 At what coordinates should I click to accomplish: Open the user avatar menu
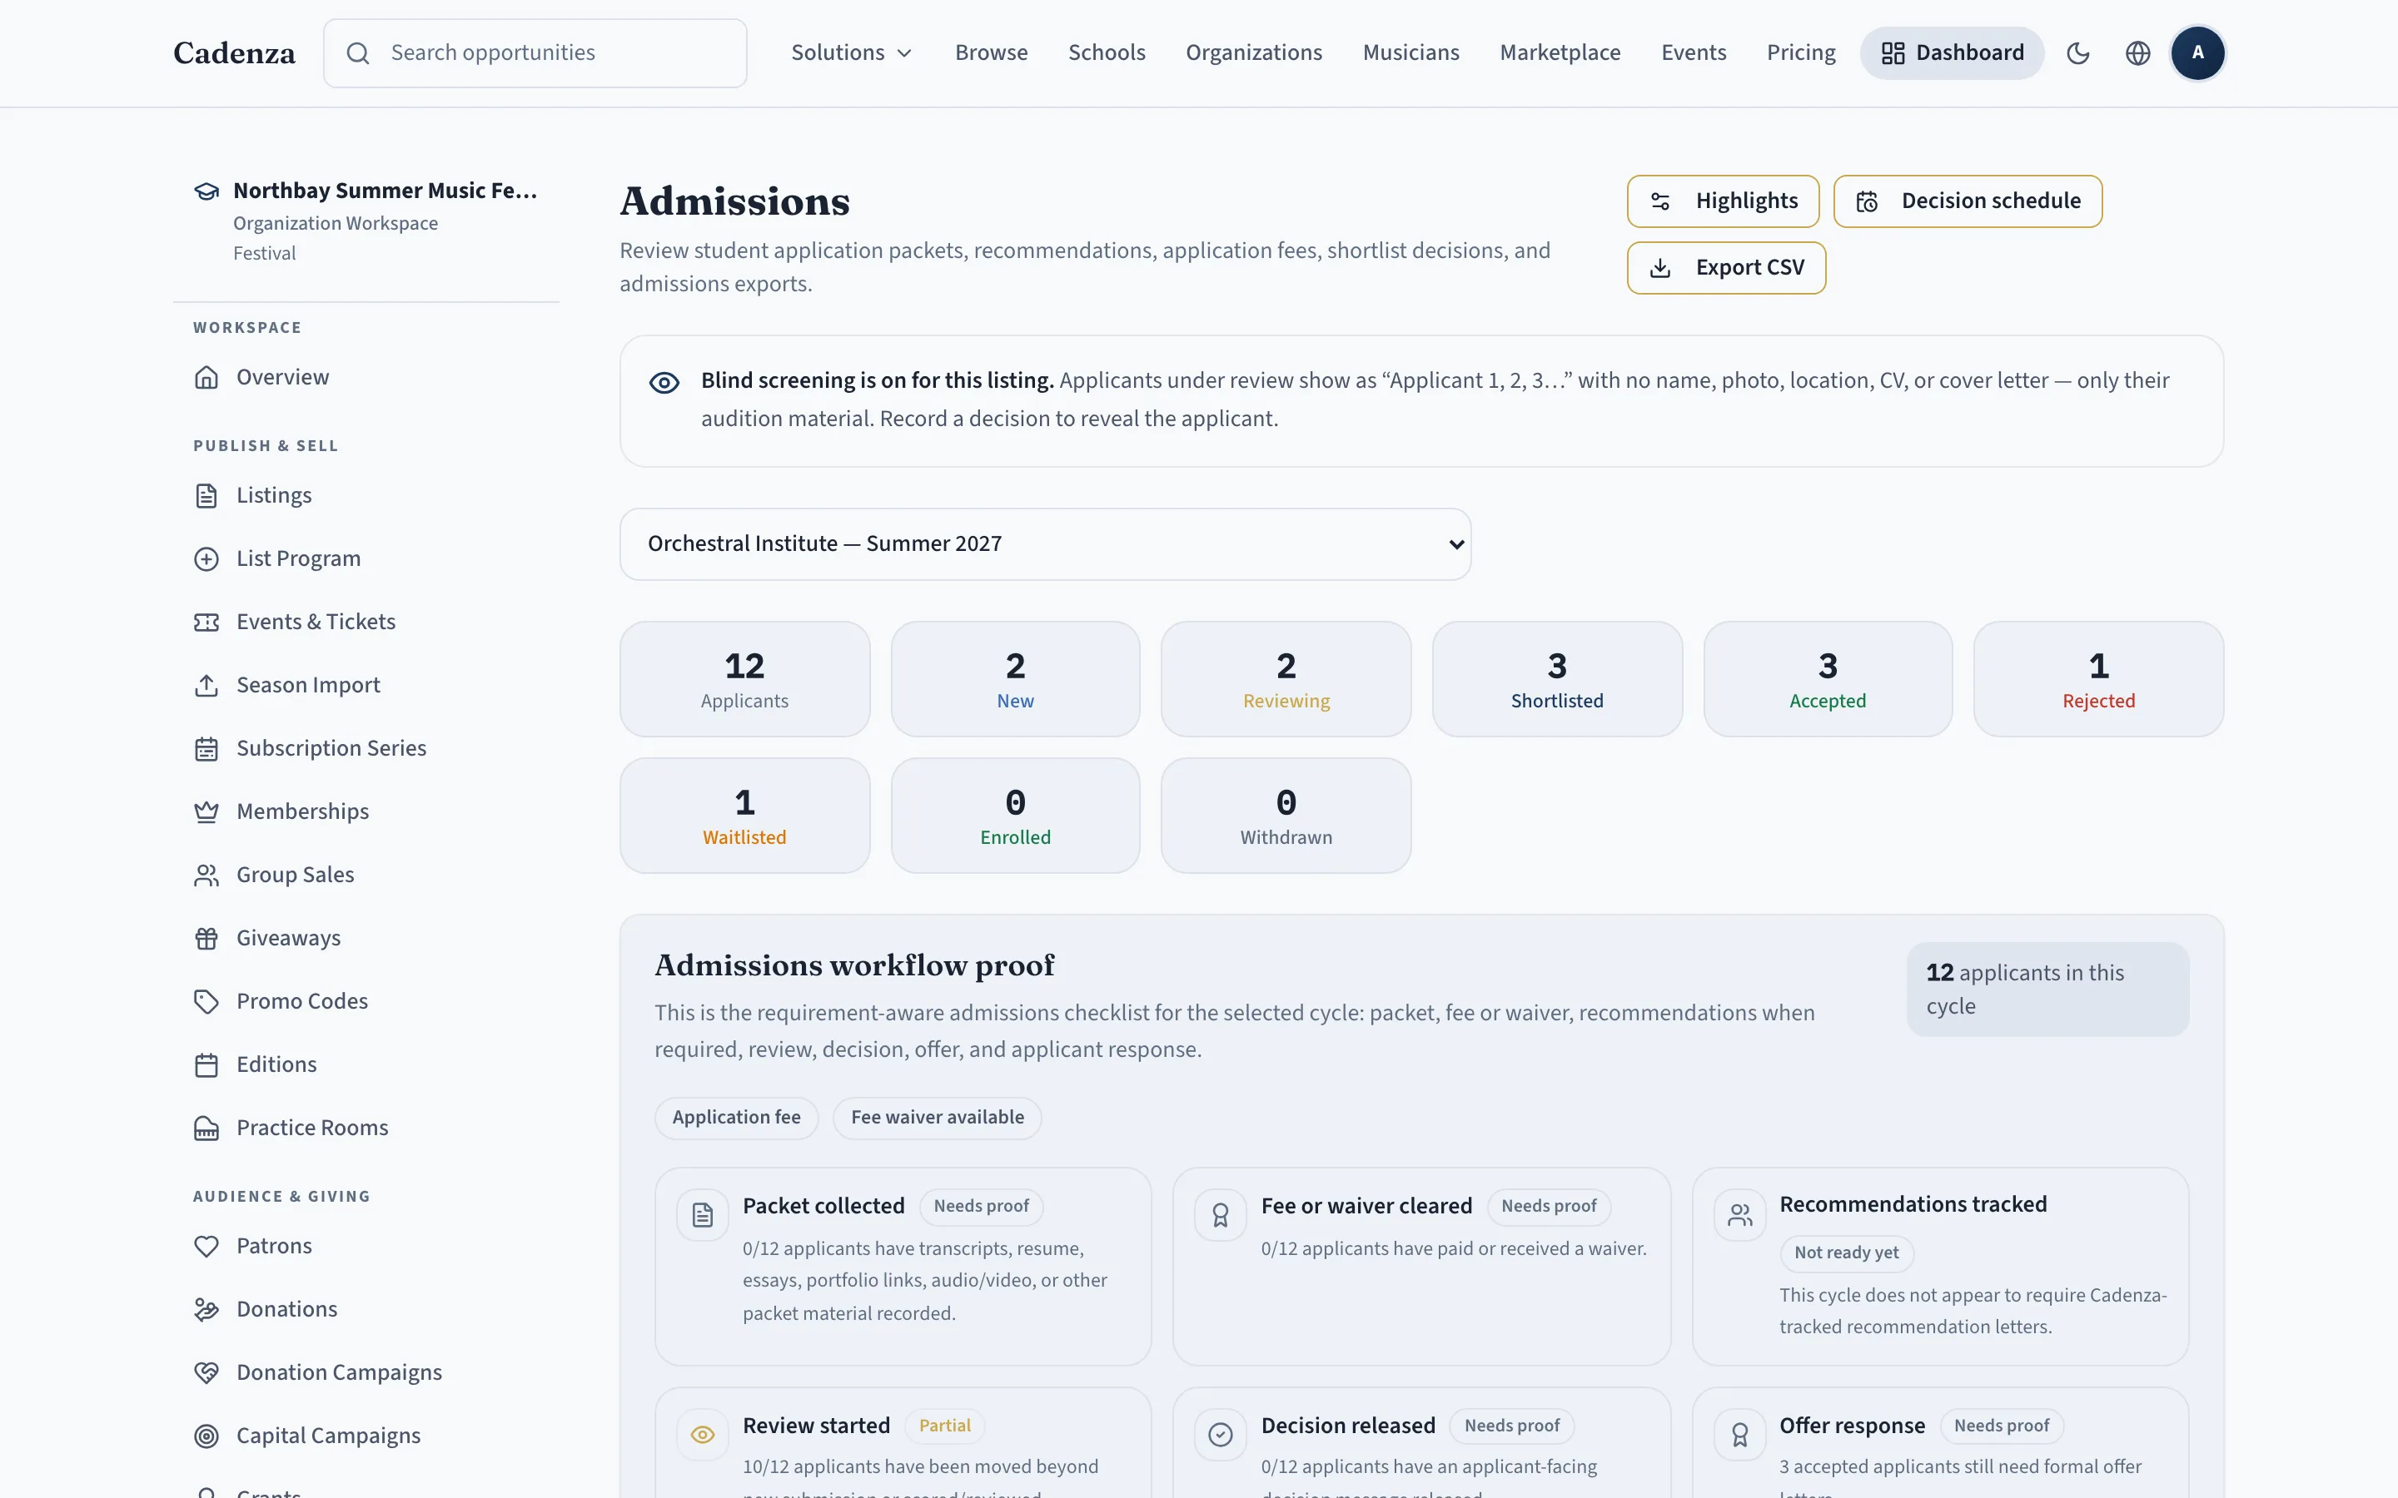coord(2197,52)
